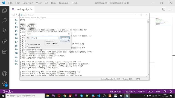The height and width of the screenshot is (98, 175).
Task: Switch to Notepad icon in the taskbar
Action: pyautogui.click(x=127, y=96)
